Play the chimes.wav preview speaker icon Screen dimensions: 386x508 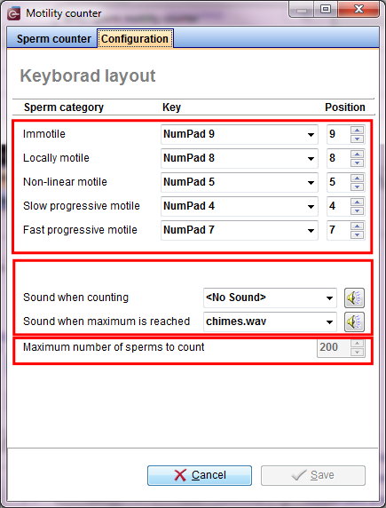tap(354, 321)
